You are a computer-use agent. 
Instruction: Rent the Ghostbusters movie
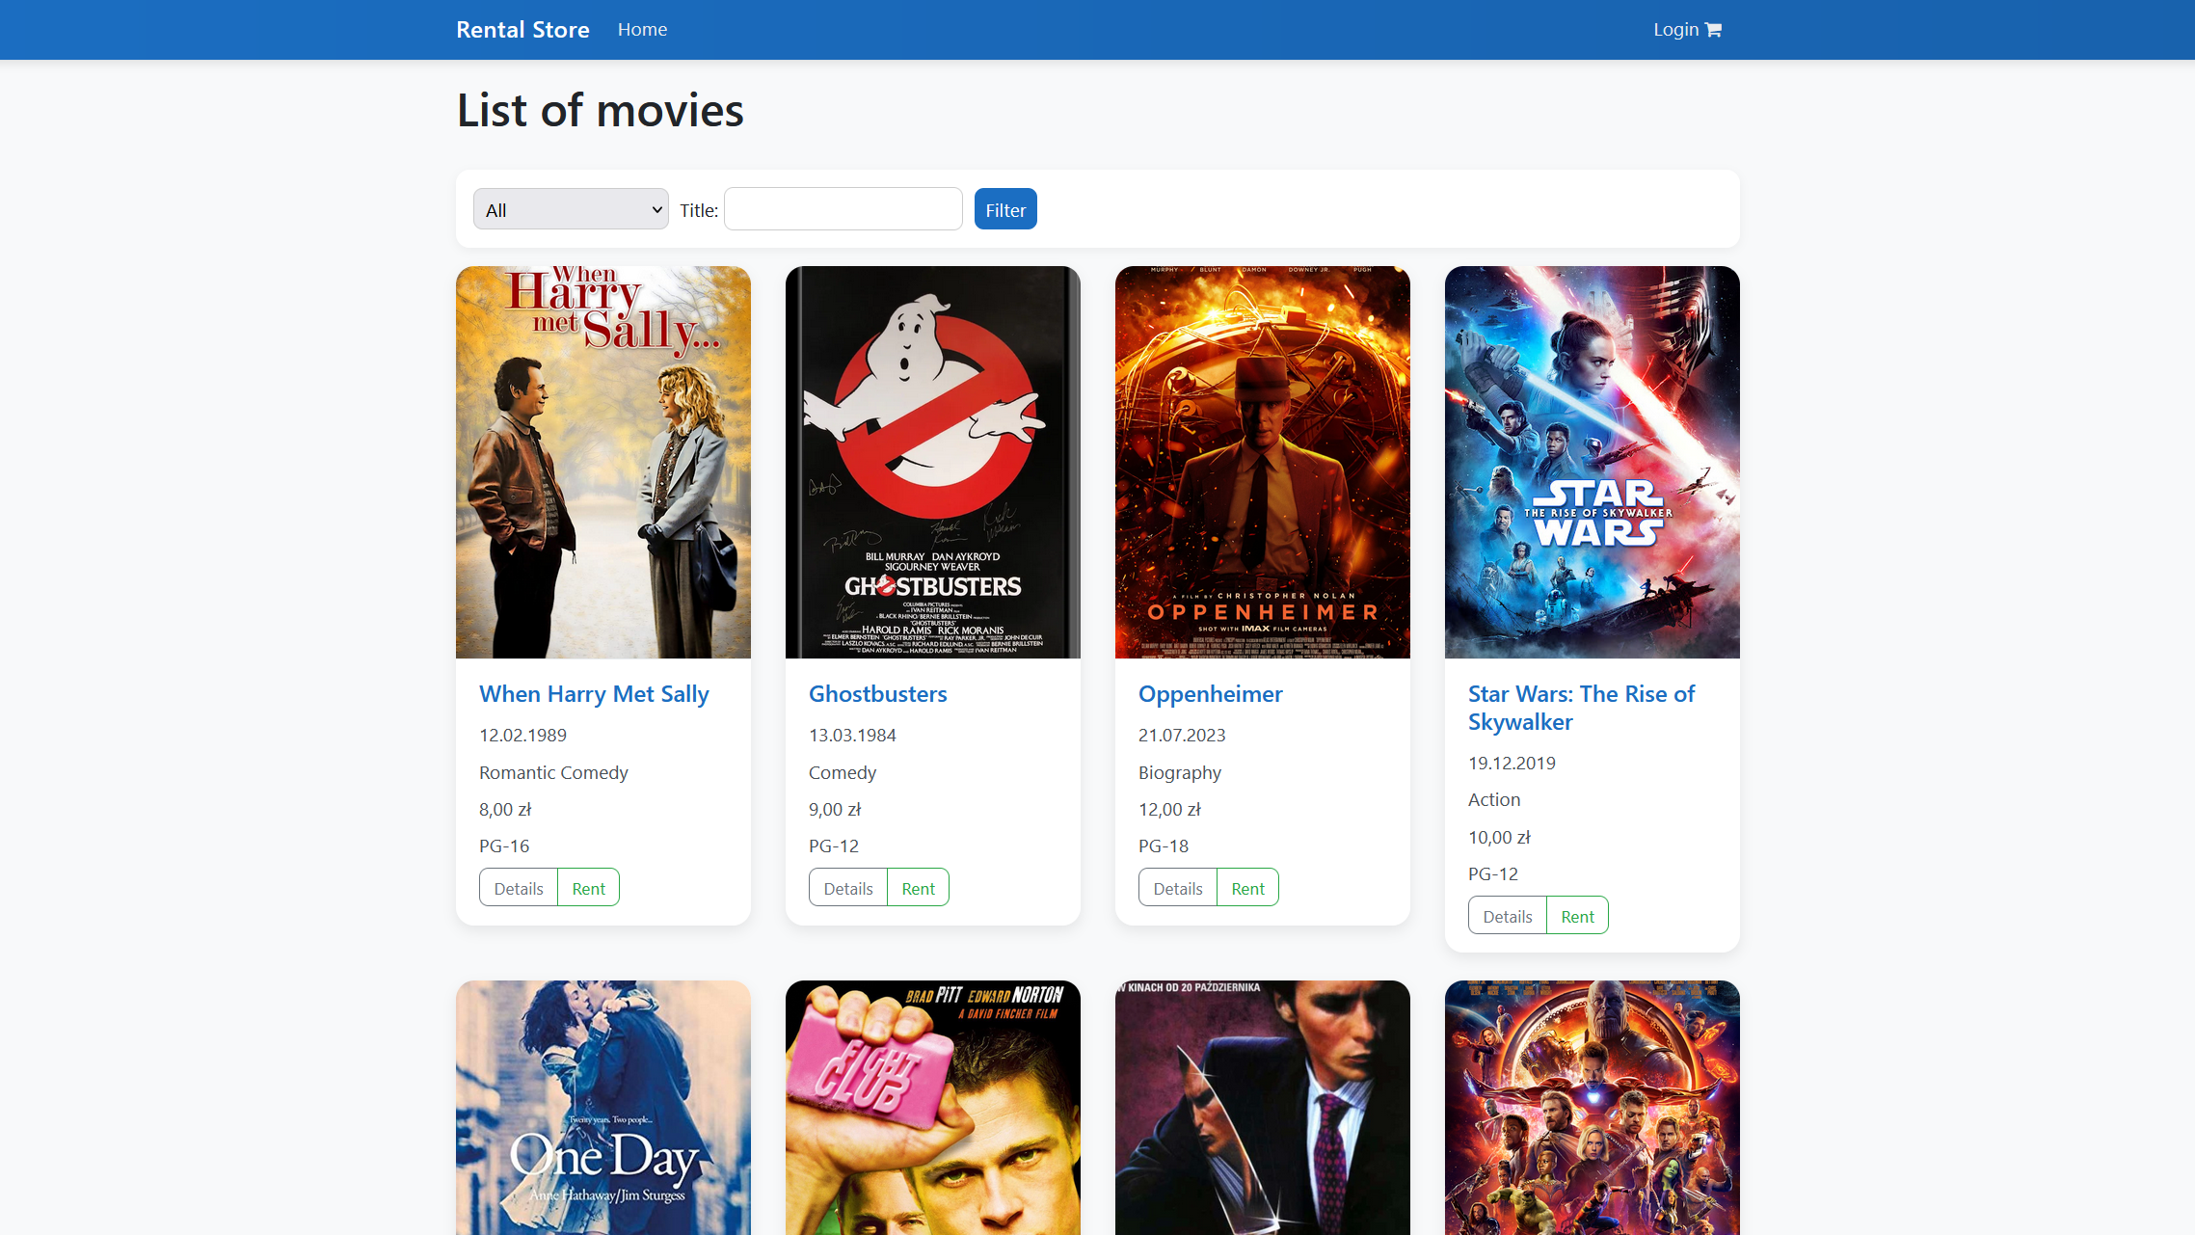918,888
